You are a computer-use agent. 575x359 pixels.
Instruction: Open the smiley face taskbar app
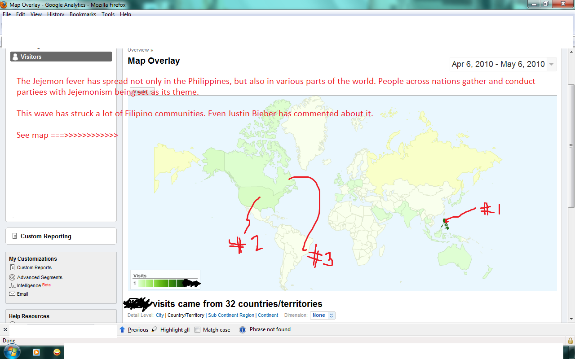(x=57, y=352)
